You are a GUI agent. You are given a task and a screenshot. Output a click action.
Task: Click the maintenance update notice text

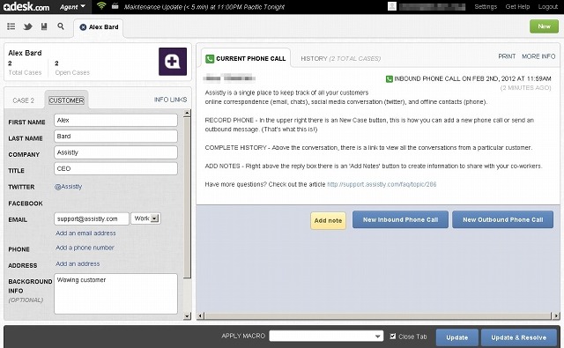pyautogui.click(x=204, y=6)
